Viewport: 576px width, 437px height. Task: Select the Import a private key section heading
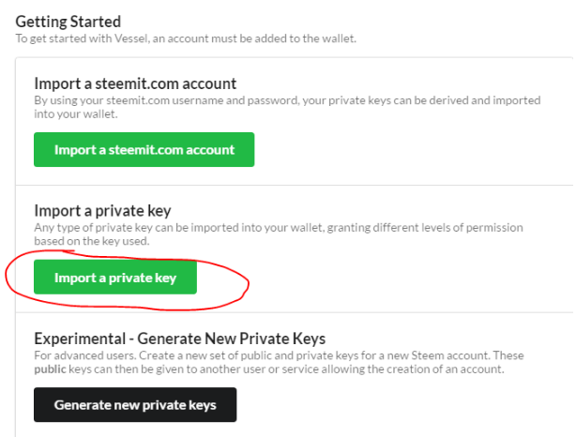coord(102,210)
